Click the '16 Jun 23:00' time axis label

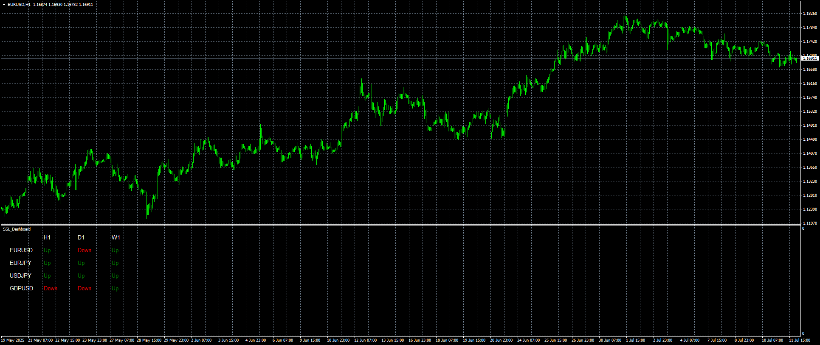point(420,340)
